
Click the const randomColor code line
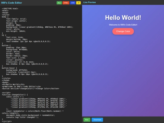32,112
